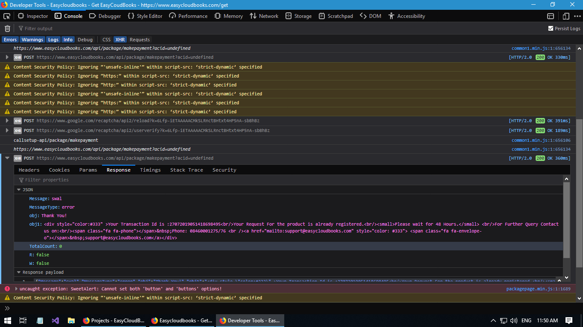Image resolution: width=583 pixels, height=327 pixels.
Task: Enable the CSS filter
Action: 106,40
